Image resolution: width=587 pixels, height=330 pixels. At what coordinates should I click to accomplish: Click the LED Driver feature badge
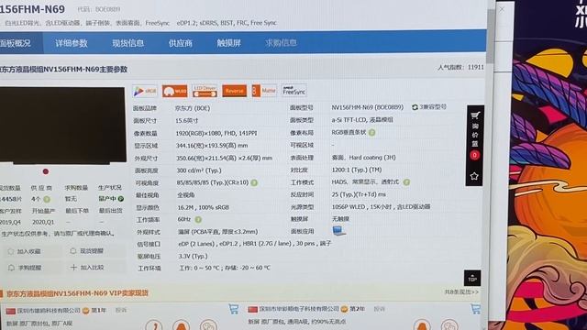click(205, 91)
